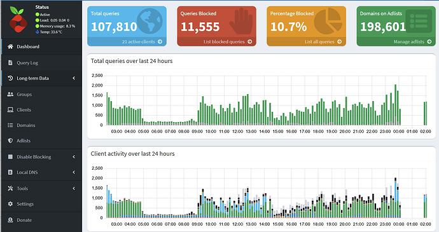The height and width of the screenshot is (232, 439).
Task: Expand the Local DNS submenu chevron
Action: coord(74,172)
